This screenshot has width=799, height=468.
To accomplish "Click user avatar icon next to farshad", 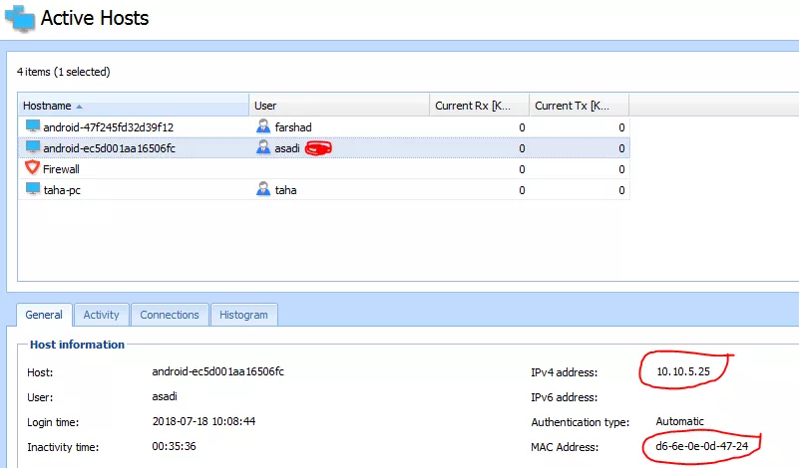I will (263, 126).
